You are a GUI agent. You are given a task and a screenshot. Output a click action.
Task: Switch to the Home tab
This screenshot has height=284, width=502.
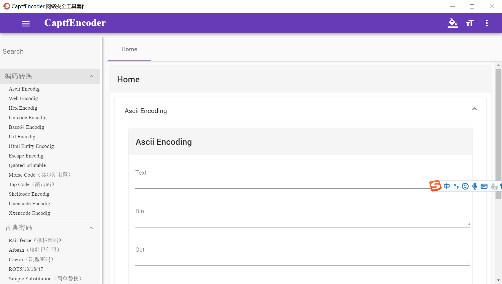tap(129, 49)
